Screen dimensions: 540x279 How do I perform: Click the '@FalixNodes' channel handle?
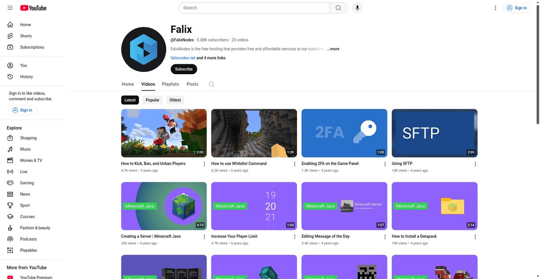(x=182, y=40)
